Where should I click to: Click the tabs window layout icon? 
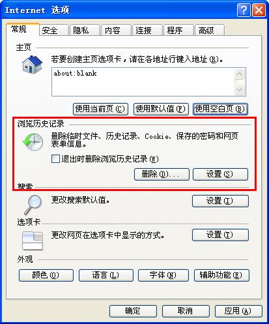coord(33,241)
